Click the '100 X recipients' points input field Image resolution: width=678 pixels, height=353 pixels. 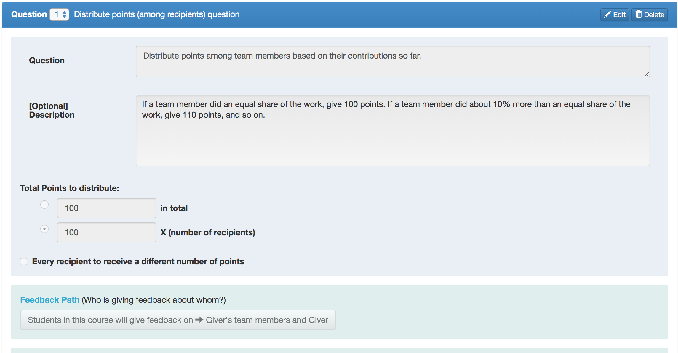[x=106, y=232]
